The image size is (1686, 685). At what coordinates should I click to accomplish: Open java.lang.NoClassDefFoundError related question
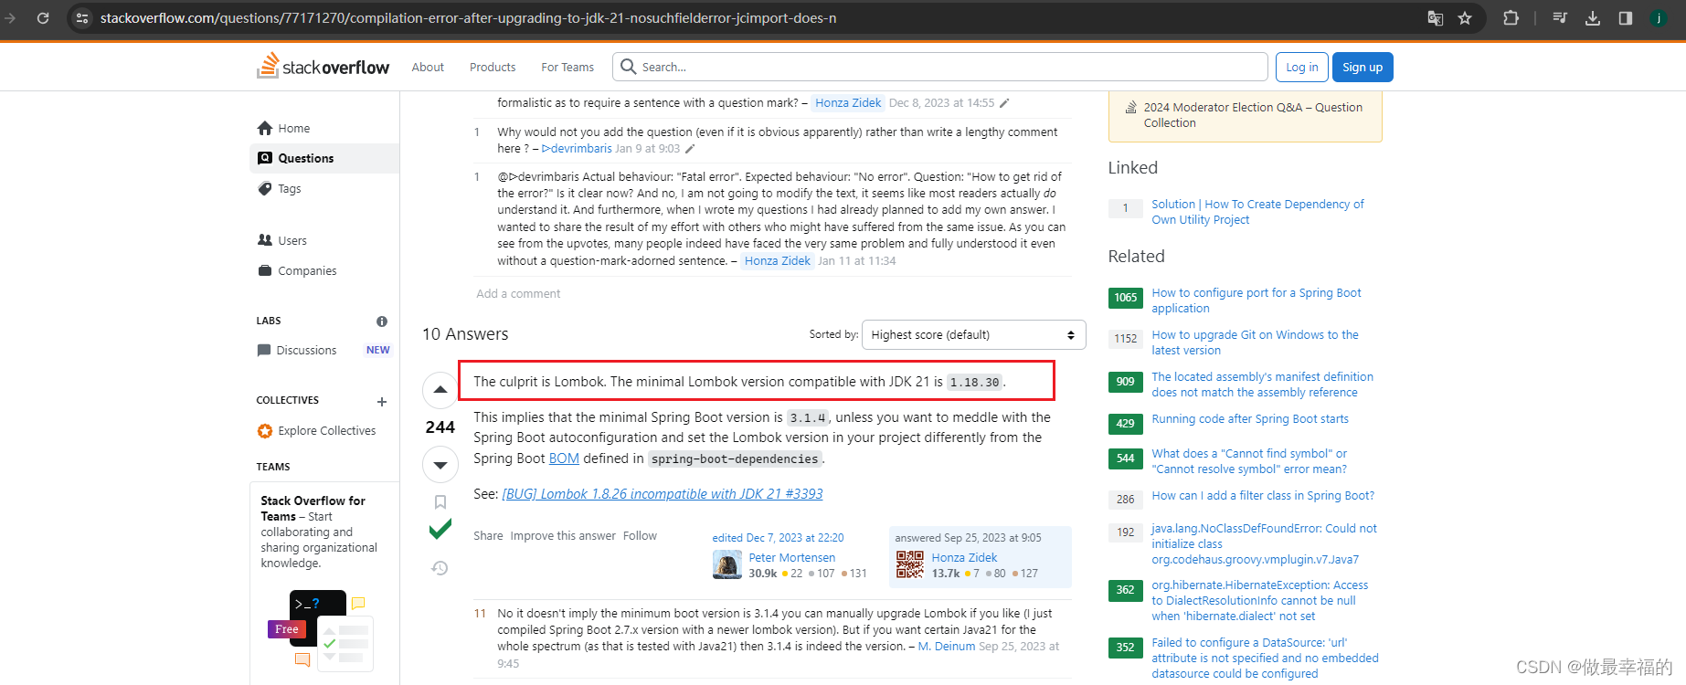tap(1264, 544)
